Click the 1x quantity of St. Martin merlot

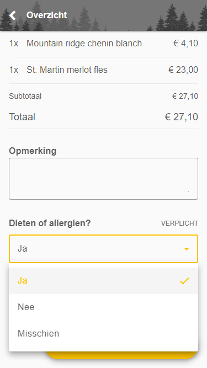[14, 70]
